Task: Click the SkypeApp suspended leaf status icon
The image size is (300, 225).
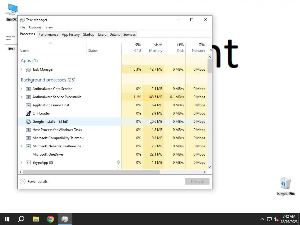Action: [118, 162]
